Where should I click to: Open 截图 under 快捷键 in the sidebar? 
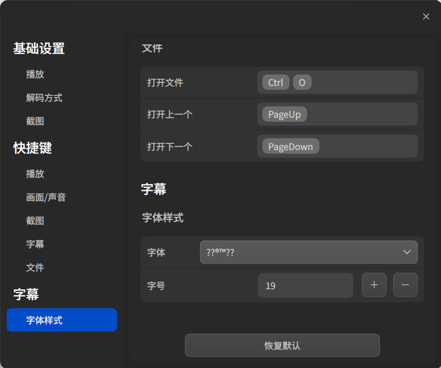point(35,220)
